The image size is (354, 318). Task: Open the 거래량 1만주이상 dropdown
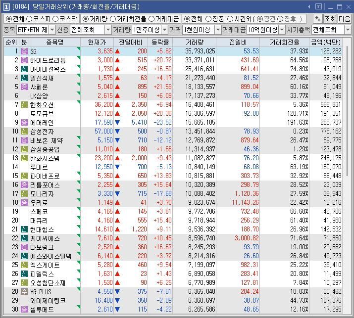165,30
